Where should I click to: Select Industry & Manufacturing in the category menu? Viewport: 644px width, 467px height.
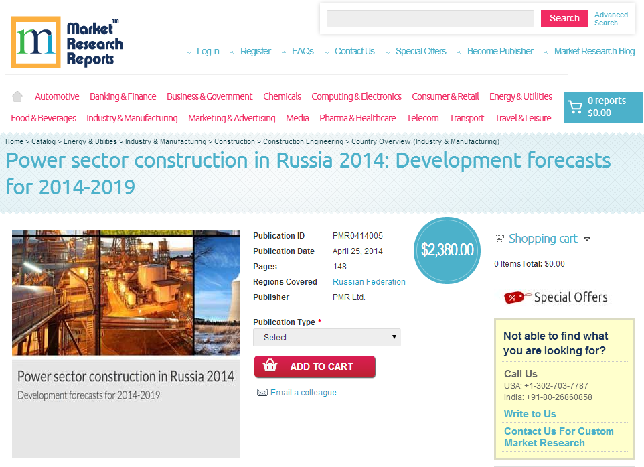[x=132, y=118]
